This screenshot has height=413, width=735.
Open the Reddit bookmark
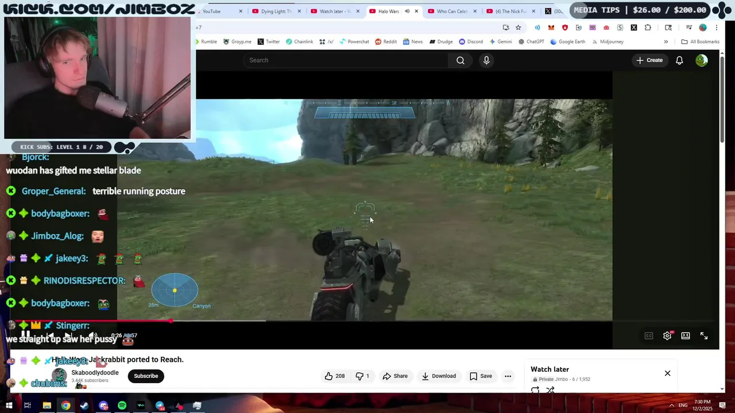[386, 42]
